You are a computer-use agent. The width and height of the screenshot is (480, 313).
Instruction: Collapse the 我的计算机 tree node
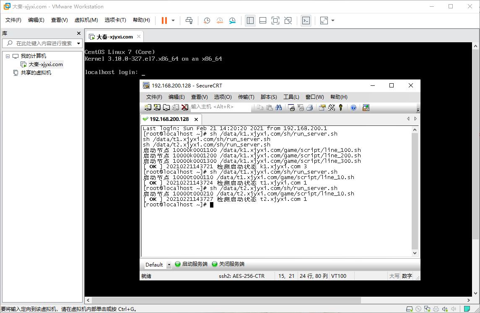(8, 56)
